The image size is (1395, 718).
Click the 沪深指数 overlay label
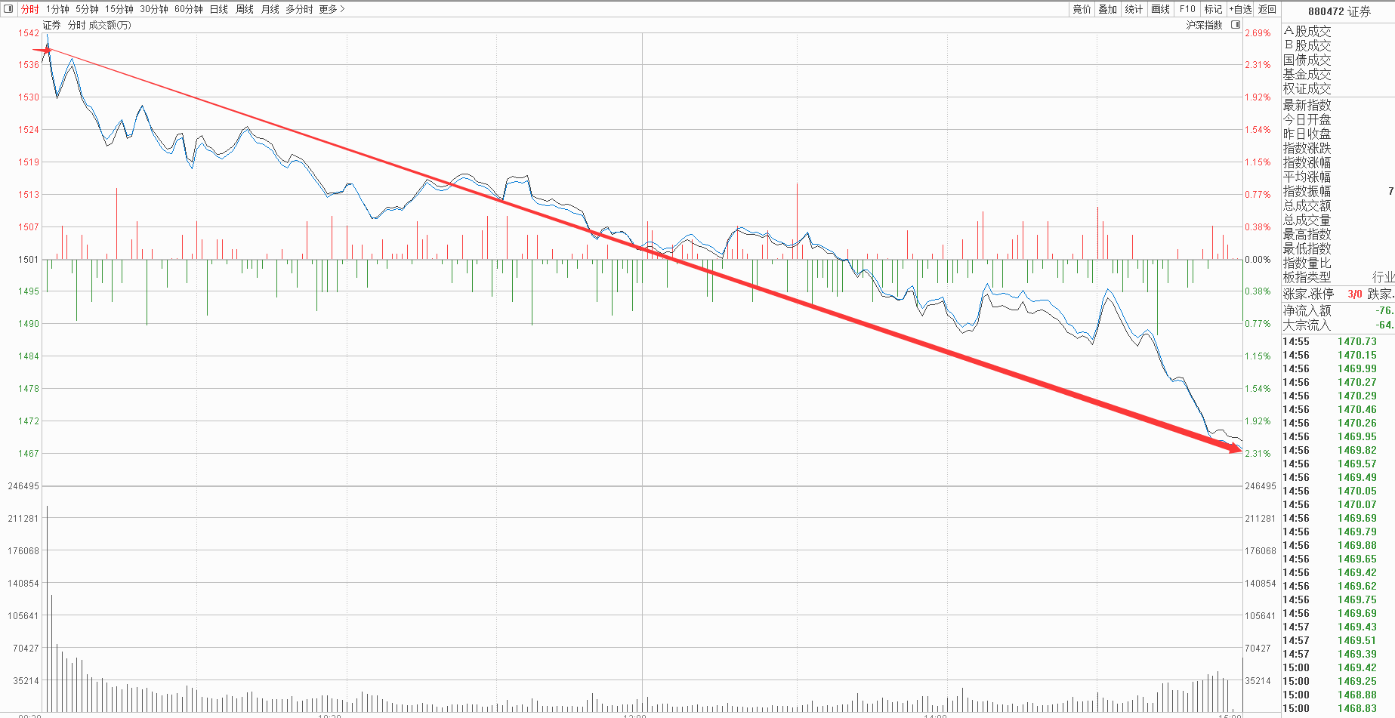tap(1204, 25)
